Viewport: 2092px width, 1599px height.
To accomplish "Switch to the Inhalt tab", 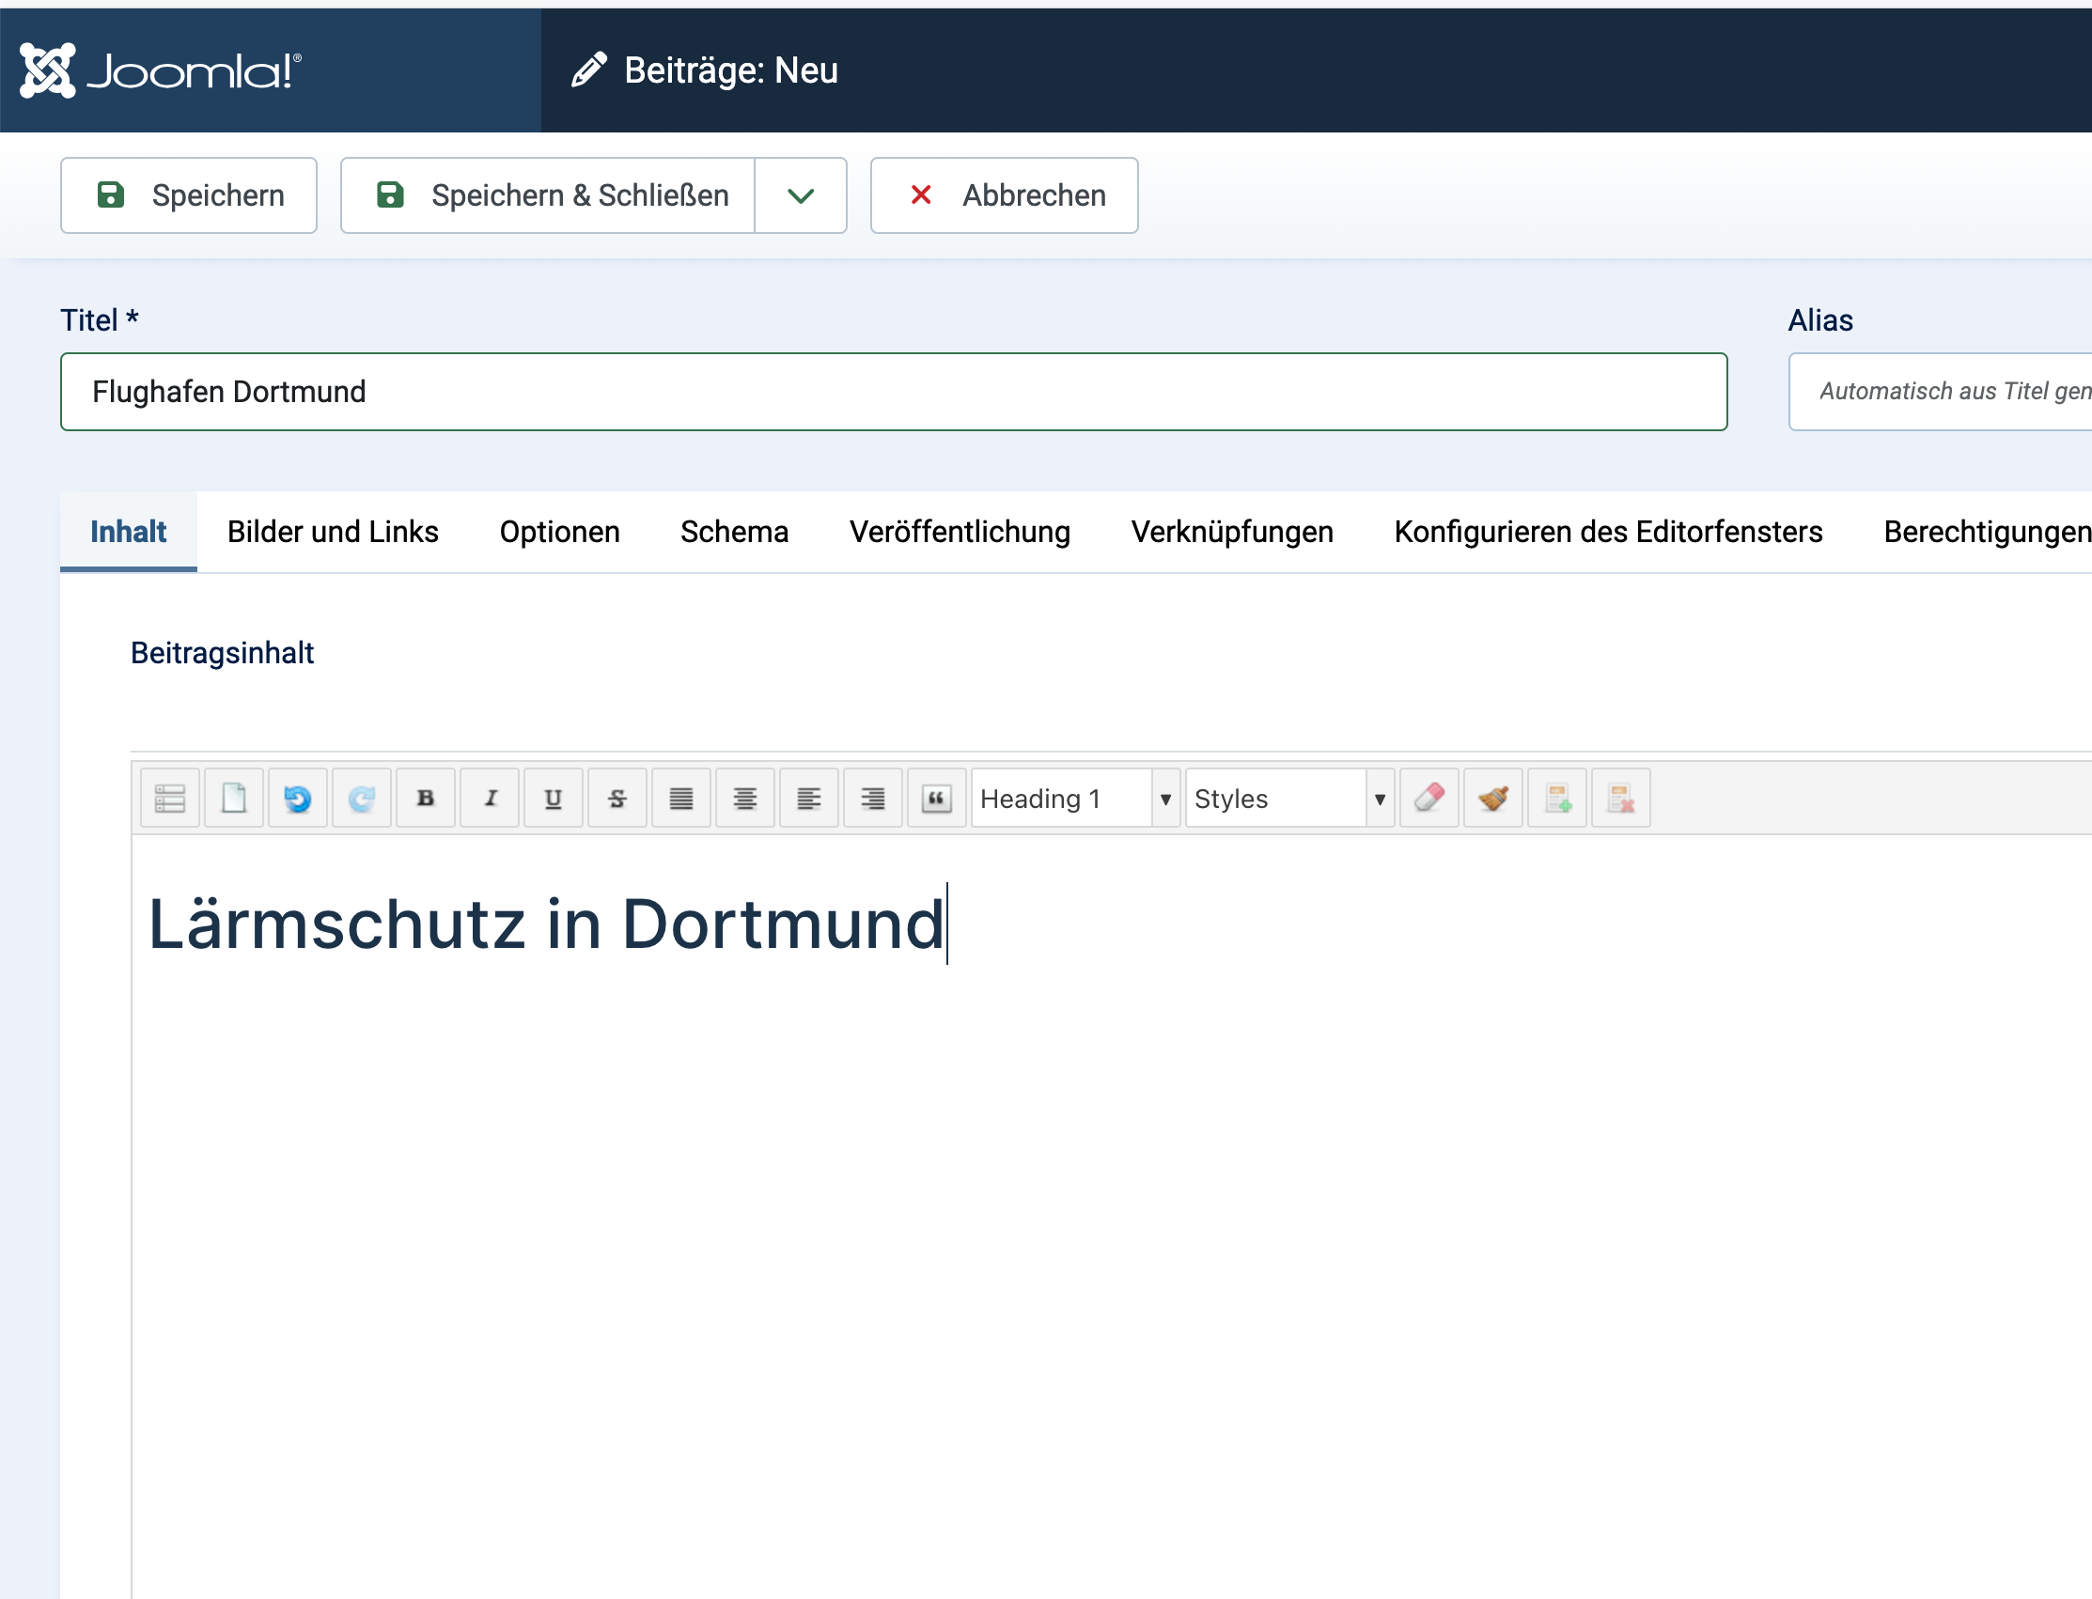I will click(x=129, y=531).
